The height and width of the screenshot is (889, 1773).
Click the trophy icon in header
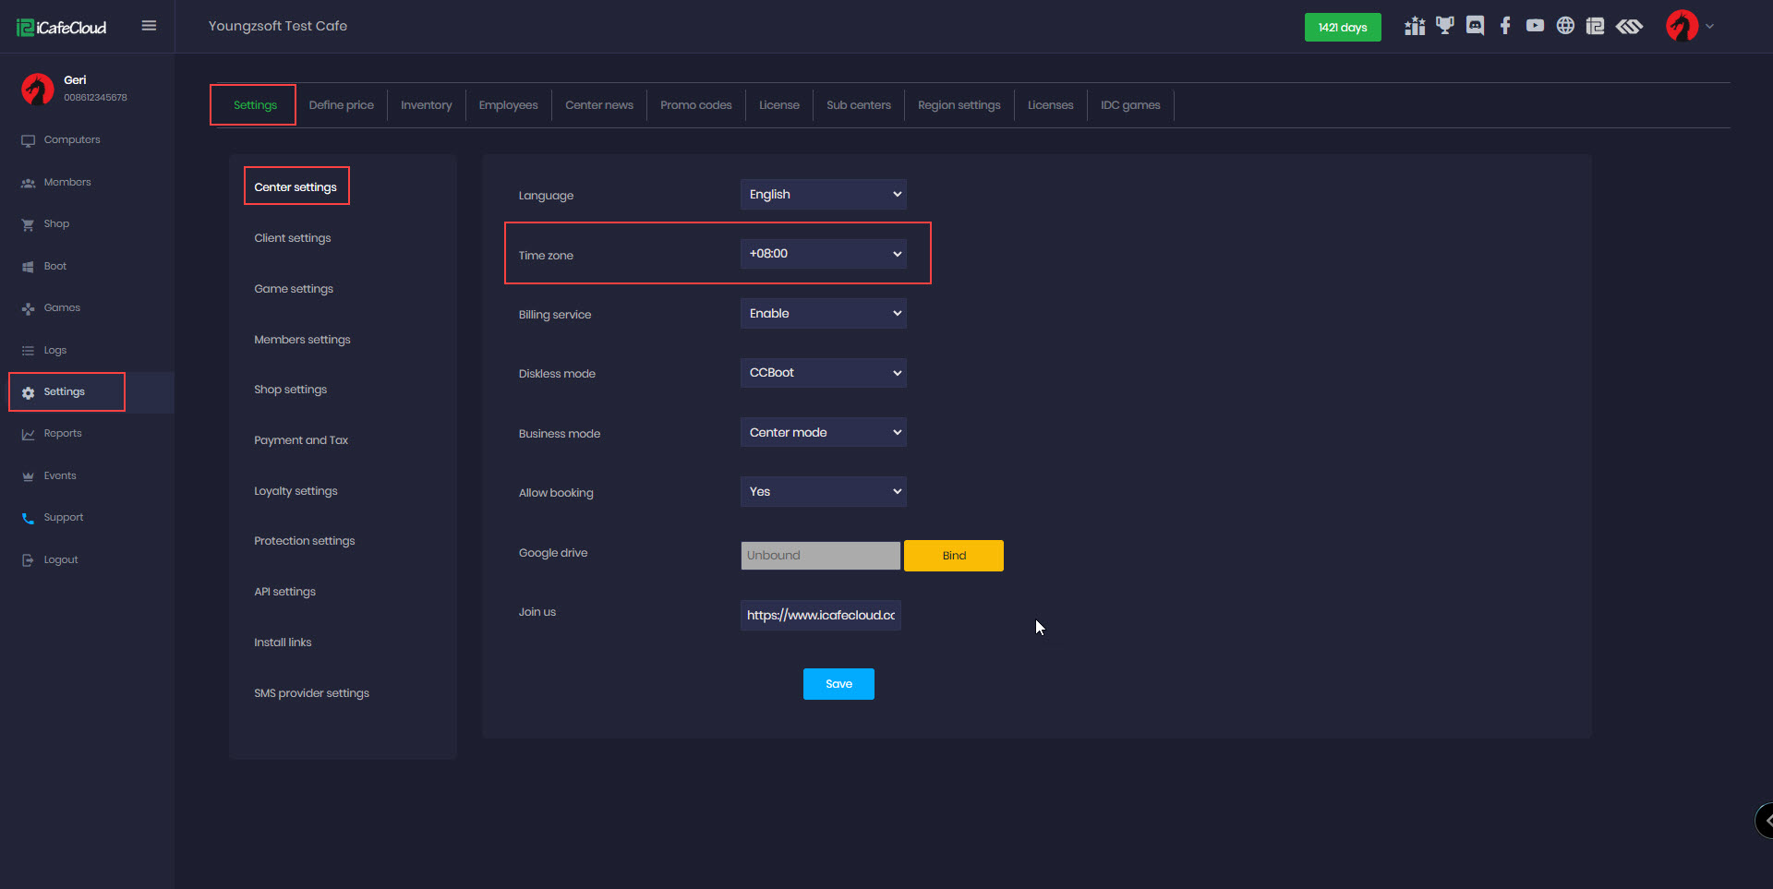tap(1444, 26)
